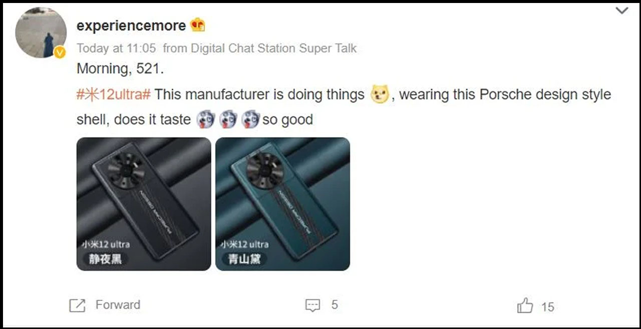This screenshot has width=641, height=329.
Task: Click the third drooling emoji
Action: (x=250, y=120)
